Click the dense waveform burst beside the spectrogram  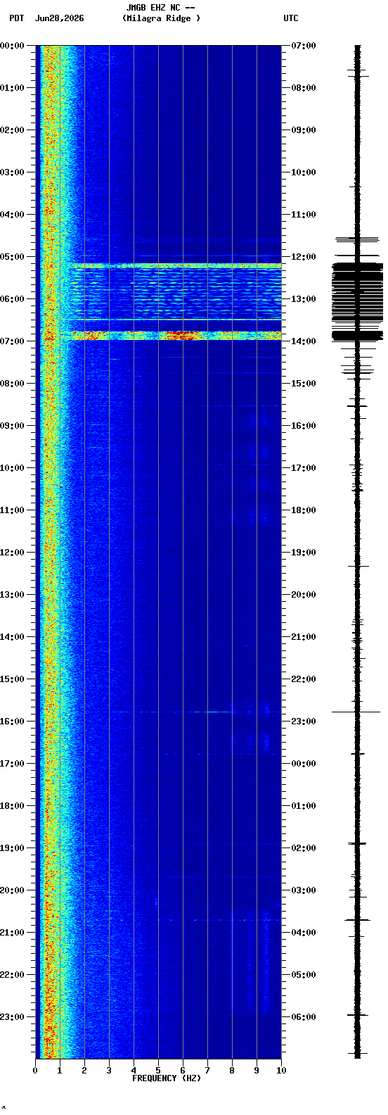click(358, 301)
